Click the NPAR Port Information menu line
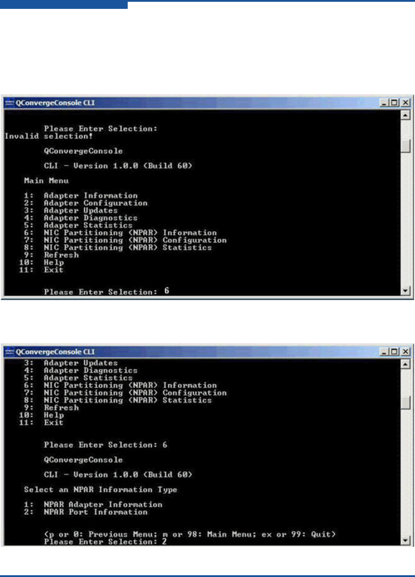The height and width of the screenshot is (577, 415). click(x=86, y=512)
